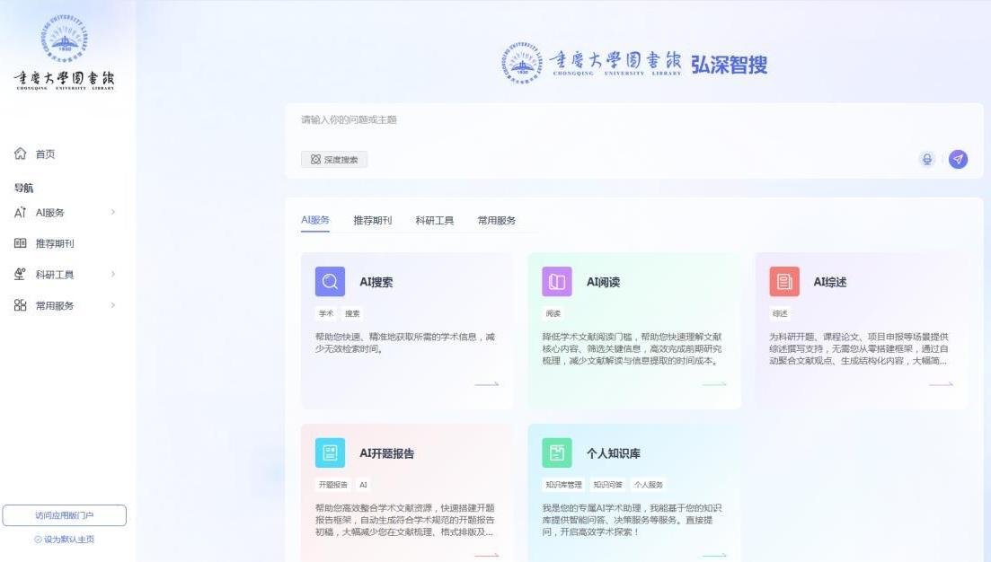Toggle 设为默认主页 at sidebar bottom
The image size is (991, 562).
(x=64, y=540)
